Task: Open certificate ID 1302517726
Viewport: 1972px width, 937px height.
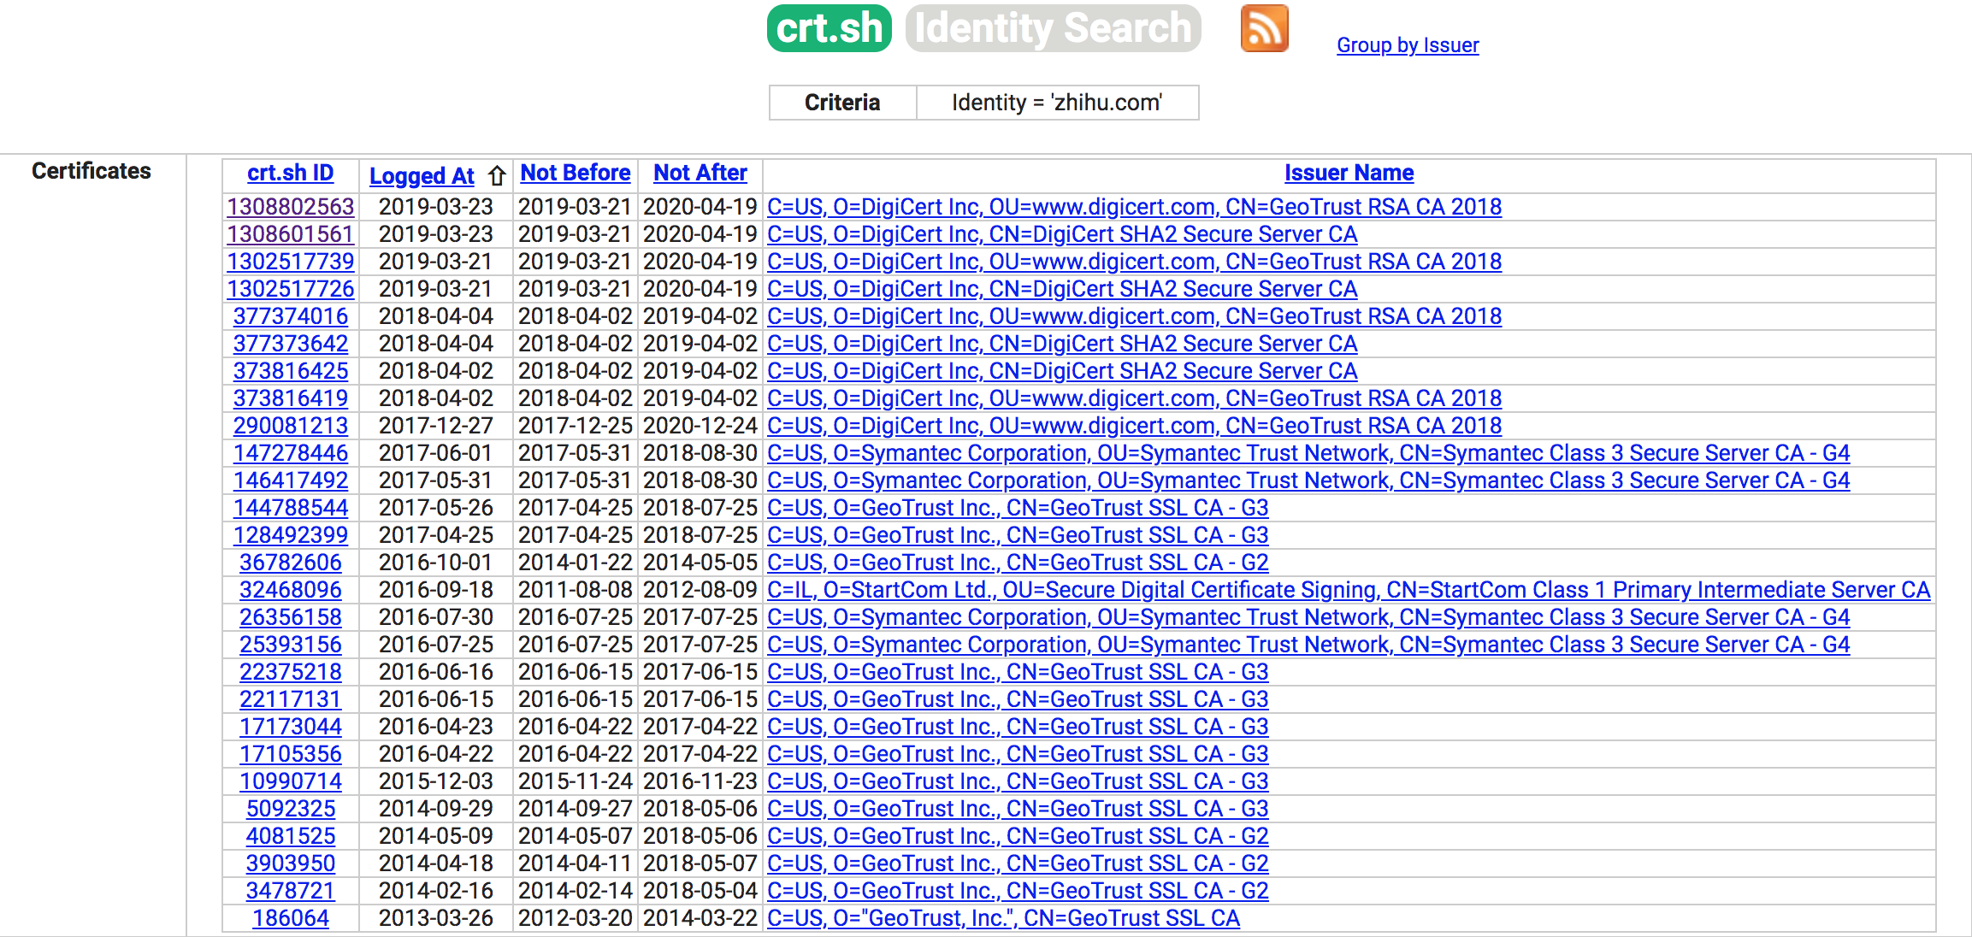Action: point(290,289)
